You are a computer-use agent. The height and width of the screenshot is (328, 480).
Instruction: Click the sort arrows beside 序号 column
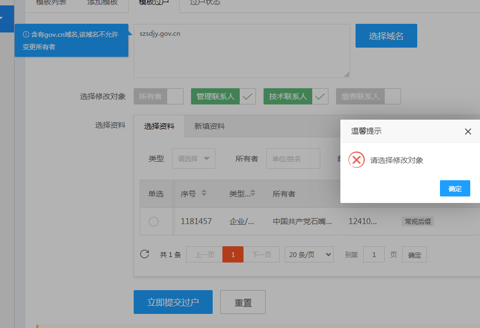204,193
